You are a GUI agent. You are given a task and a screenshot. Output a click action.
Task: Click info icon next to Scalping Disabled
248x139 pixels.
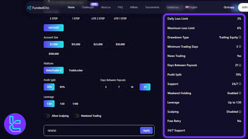[x=240, y=112]
